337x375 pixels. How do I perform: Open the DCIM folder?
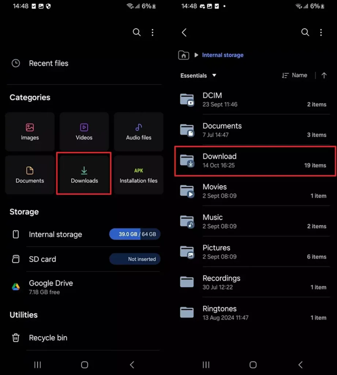255,100
